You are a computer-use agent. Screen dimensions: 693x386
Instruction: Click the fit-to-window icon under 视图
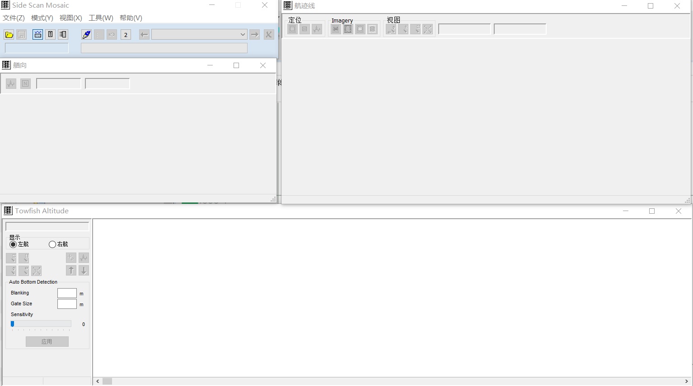click(x=428, y=29)
